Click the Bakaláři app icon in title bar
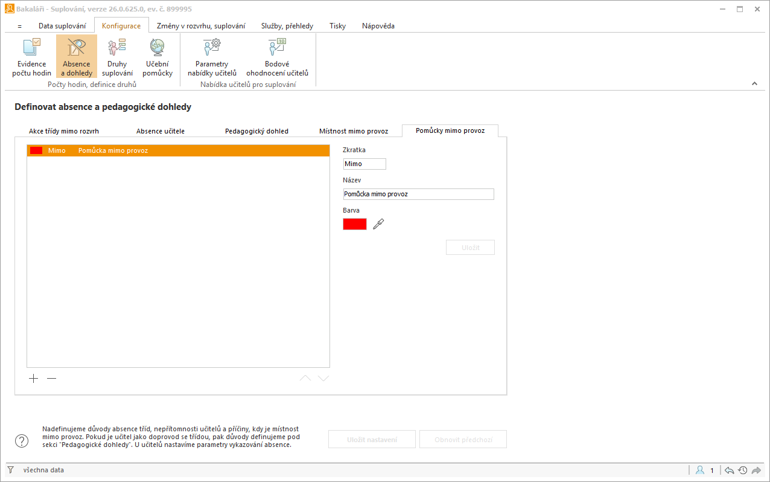The width and height of the screenshot is (770, 482). coord(10,8)
